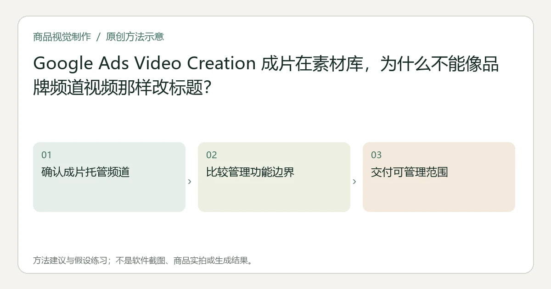
Task: Click chevron arrow after the 比较管理功能边界 card
Action: [x=354, y=182]
